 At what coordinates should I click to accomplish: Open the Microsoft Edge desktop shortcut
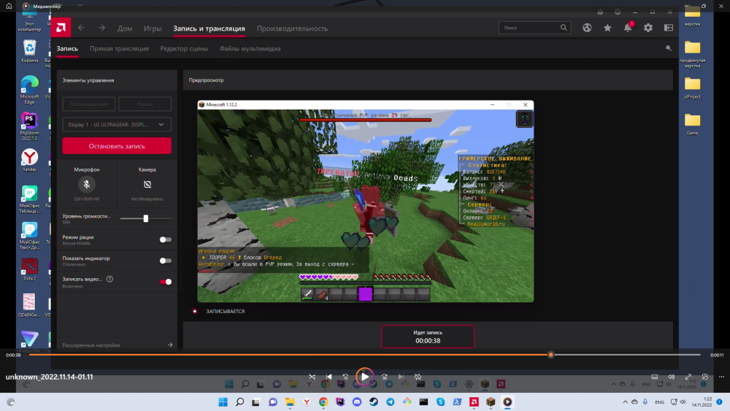[29, 89]
